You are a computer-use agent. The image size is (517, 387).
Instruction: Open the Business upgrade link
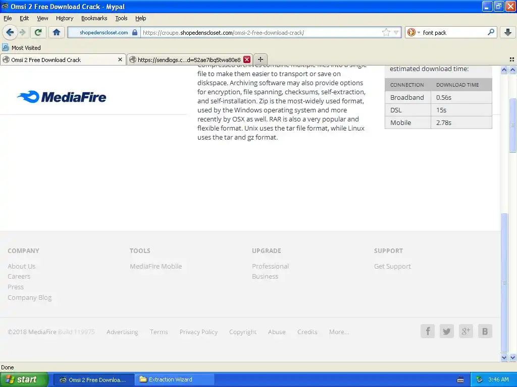point(265,277)
